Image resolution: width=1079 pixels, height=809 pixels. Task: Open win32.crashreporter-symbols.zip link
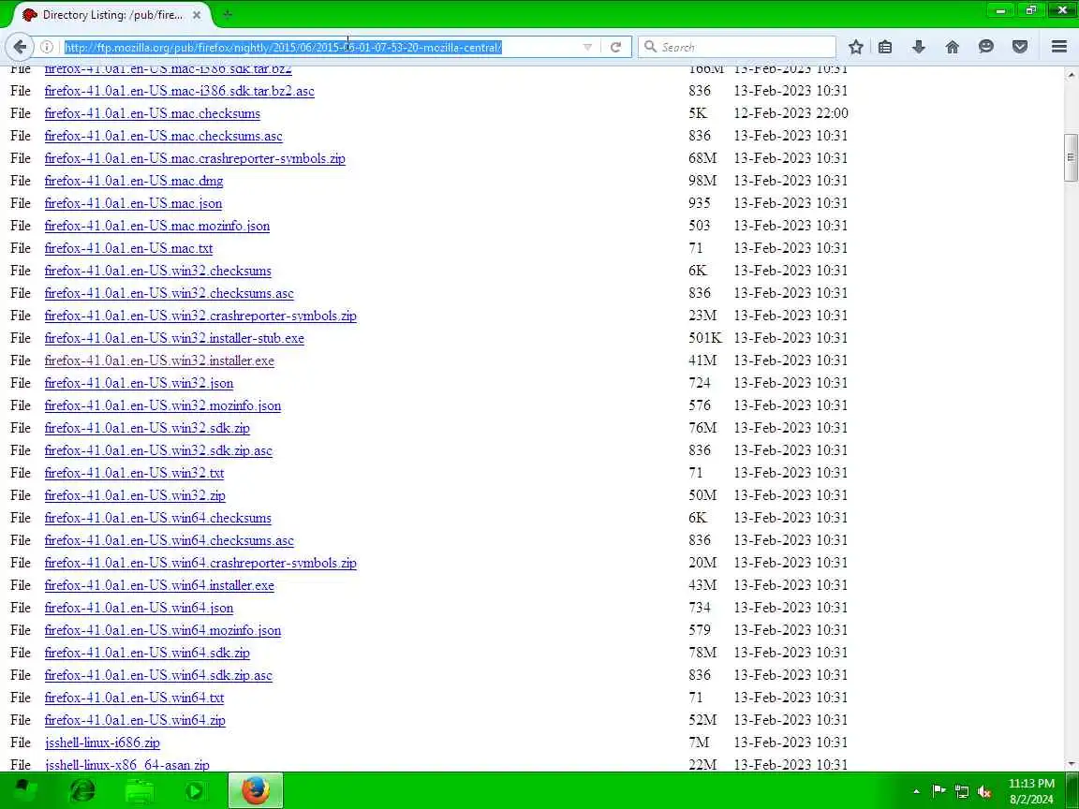pyautogui.click(x=200, y=315)
